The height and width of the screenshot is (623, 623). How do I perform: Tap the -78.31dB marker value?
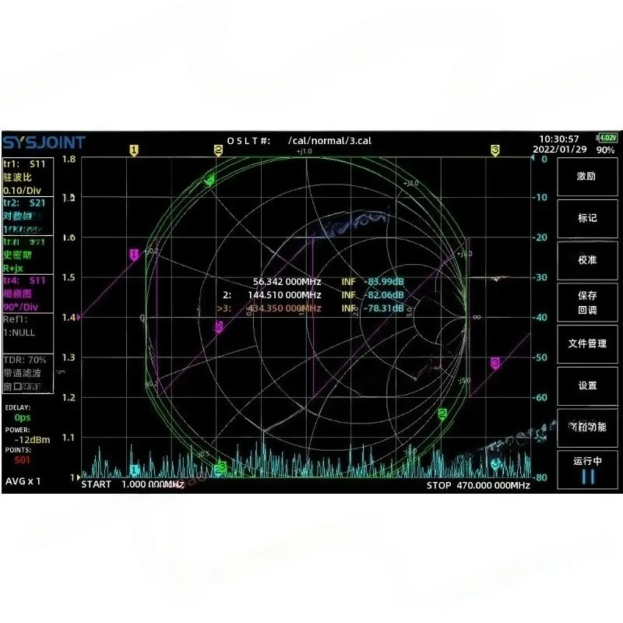pyautogui.click(x=384, y=308)
